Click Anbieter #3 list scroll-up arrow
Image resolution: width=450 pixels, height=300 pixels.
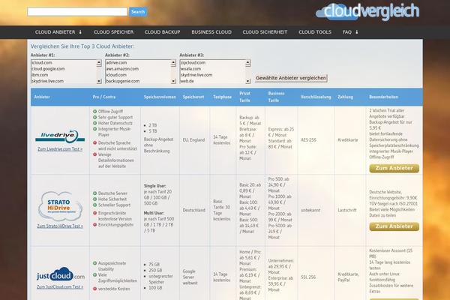point(248,63)
